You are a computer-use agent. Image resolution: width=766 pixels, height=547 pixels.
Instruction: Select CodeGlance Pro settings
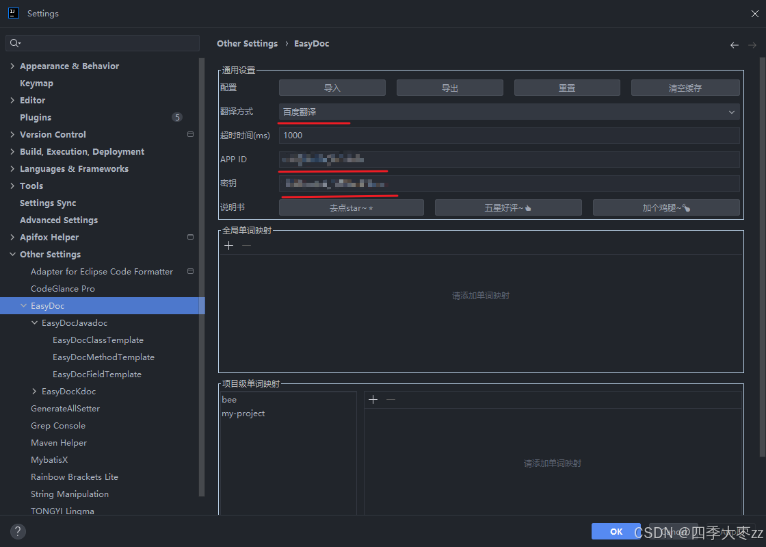[62, 288]
